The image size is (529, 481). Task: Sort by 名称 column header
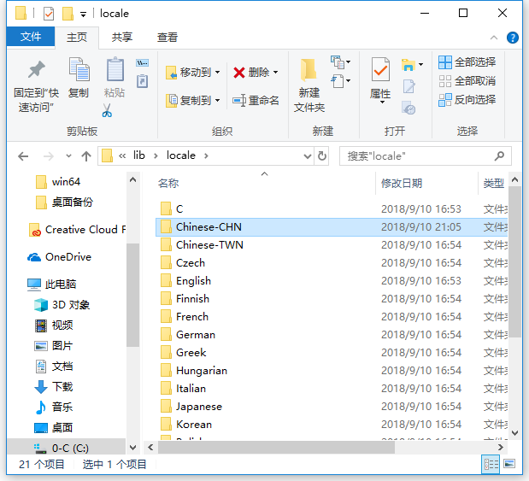pyautogui.click(x=168, y=184)
